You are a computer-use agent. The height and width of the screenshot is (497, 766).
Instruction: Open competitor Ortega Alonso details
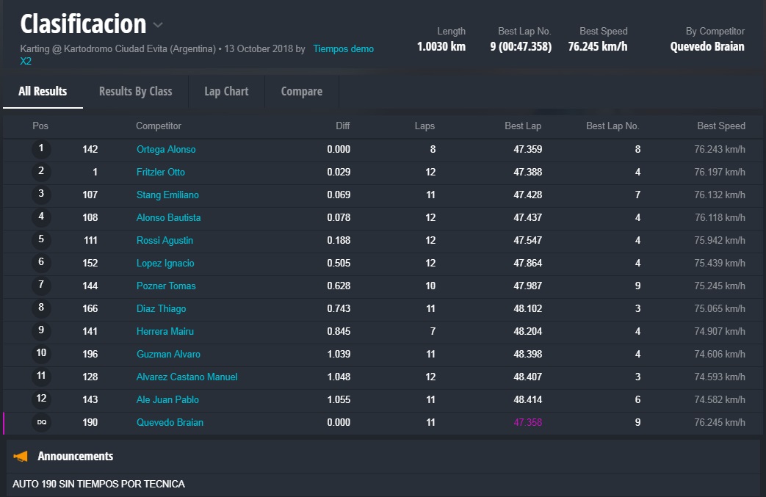pos(166,149)
